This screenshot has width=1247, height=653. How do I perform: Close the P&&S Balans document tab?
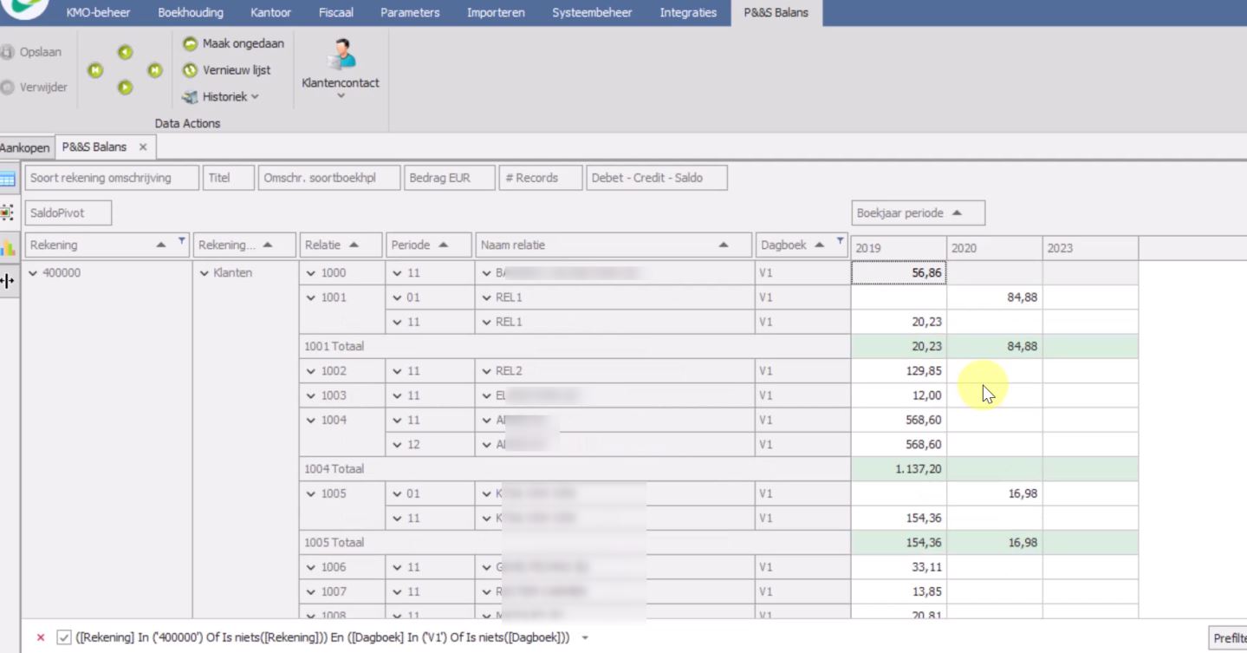(x=143, y=147)
